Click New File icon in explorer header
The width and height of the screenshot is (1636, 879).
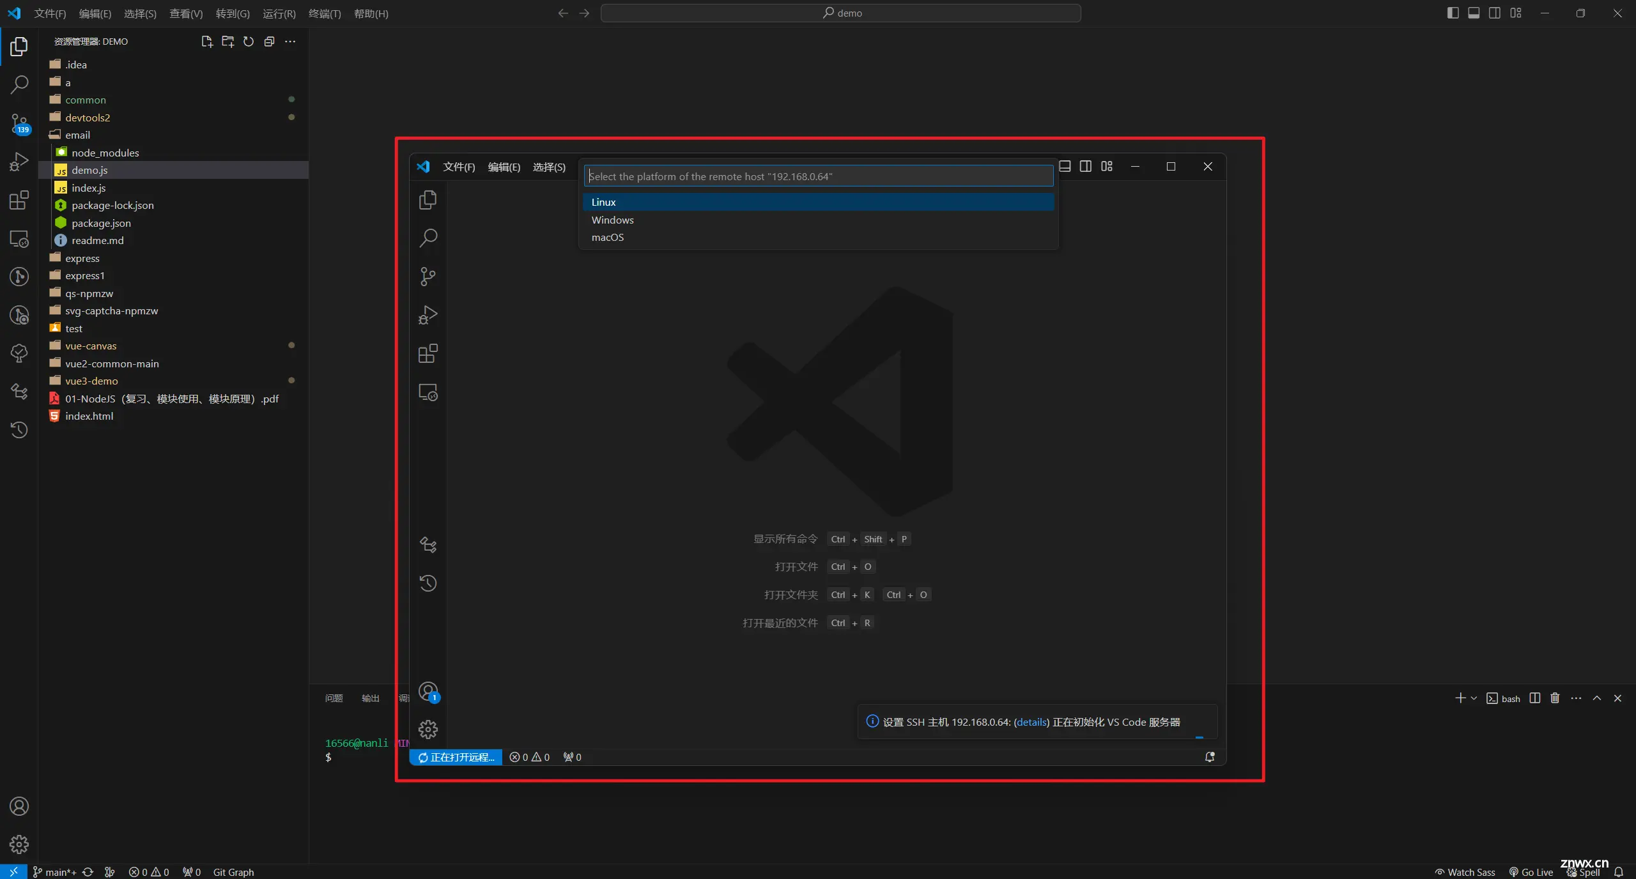[206, 42]
